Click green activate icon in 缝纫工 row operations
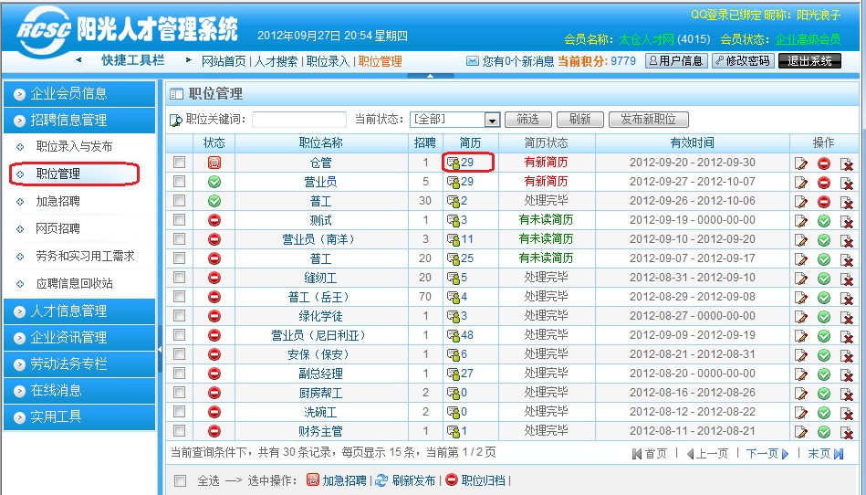866x495 pixels. coord(824,279)
